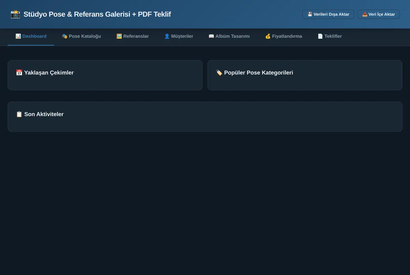Switch to the Dashboard tab
This screenshot has width=410, height=275.
31,36
